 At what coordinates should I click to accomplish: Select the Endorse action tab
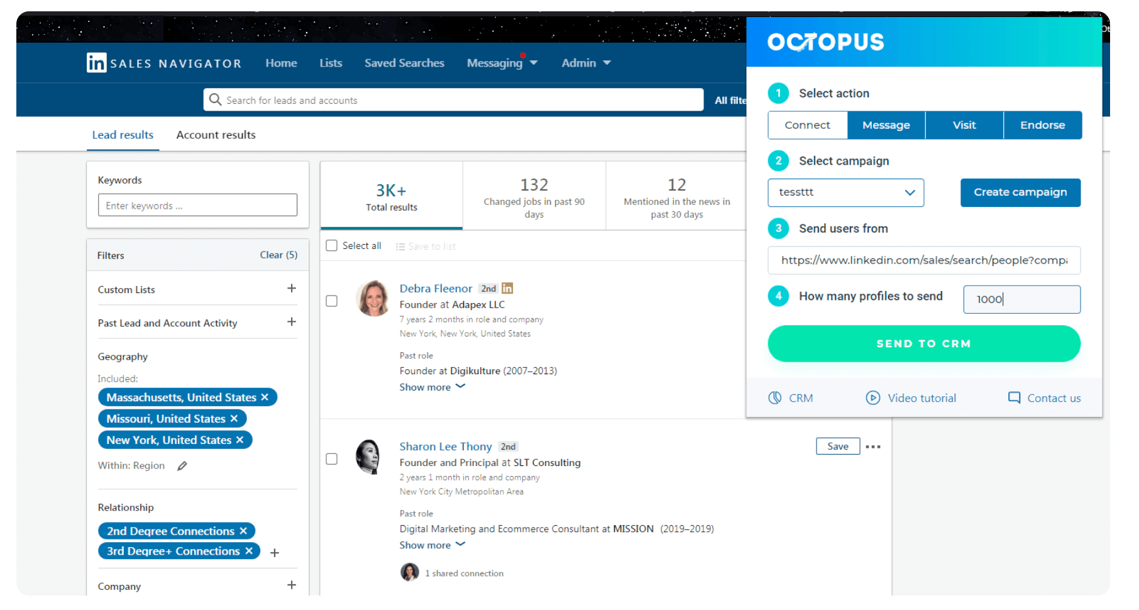point(1043,125)
